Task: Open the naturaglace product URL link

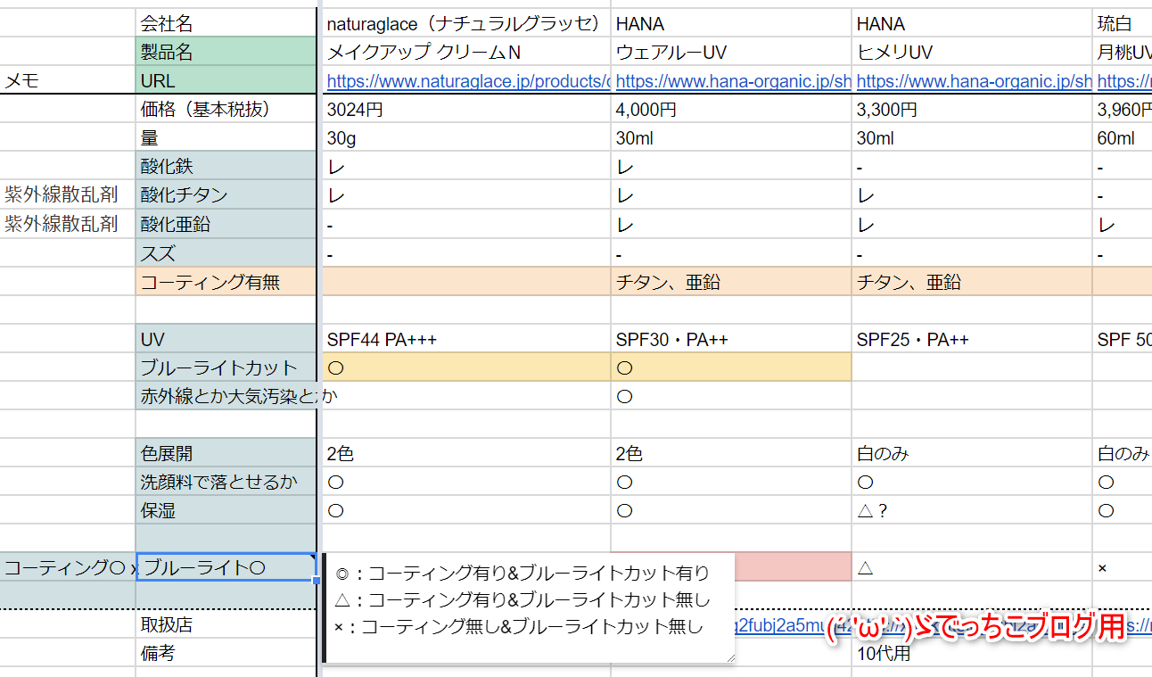Action: point(468,81)
